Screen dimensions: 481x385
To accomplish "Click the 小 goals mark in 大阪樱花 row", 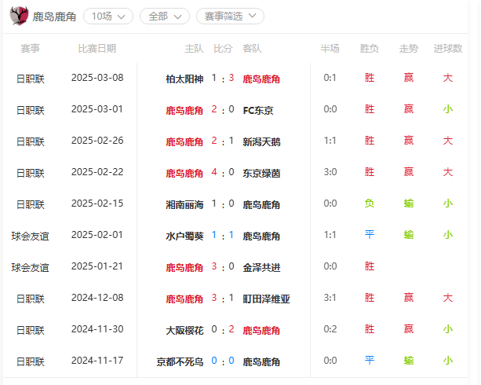I will 448,329.
